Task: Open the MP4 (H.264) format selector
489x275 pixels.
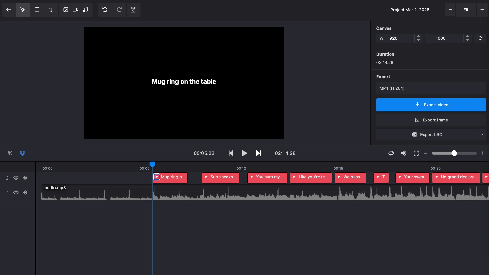Action: [x=431, y=88]
